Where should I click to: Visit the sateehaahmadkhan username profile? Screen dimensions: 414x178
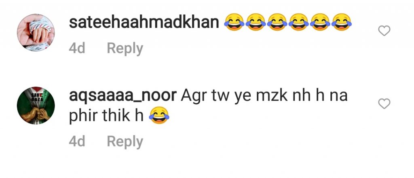tap(144, 23)
